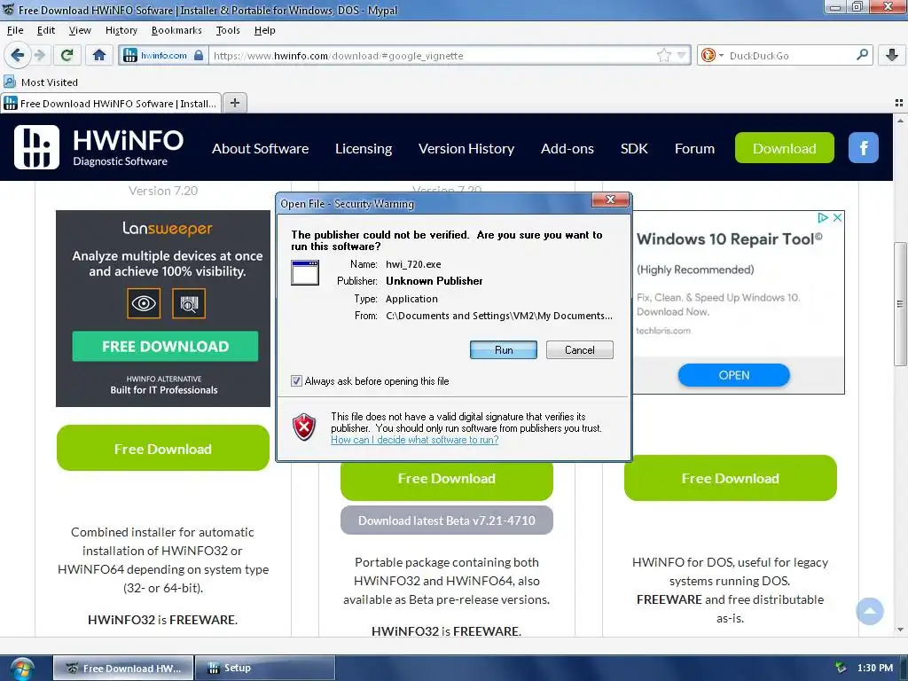The height and width of the screenshot is (681, 908).
Task: Open the Windows Start orb
Action: [x=22, y=669]
